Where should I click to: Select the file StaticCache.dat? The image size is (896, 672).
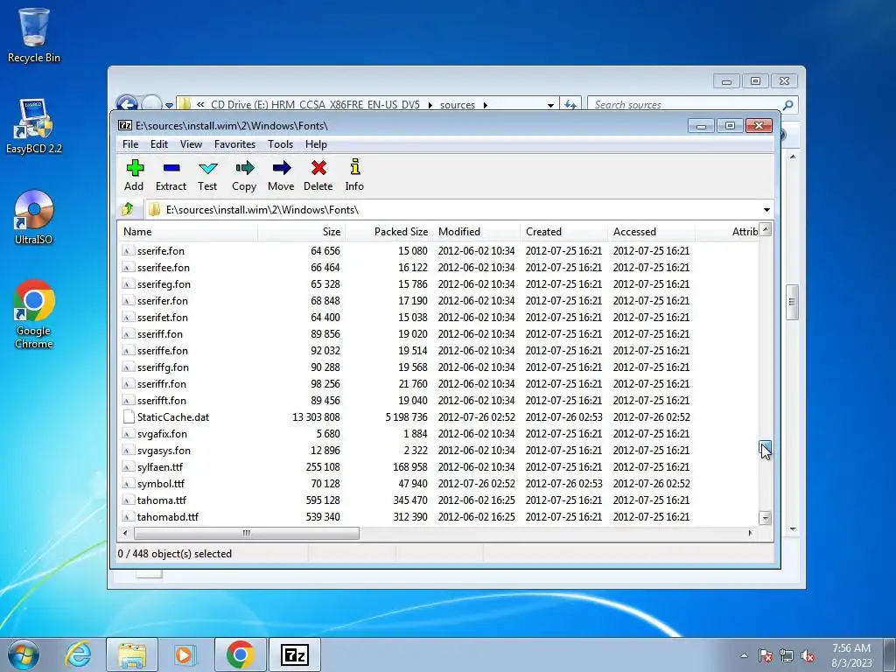coord(173,417)
